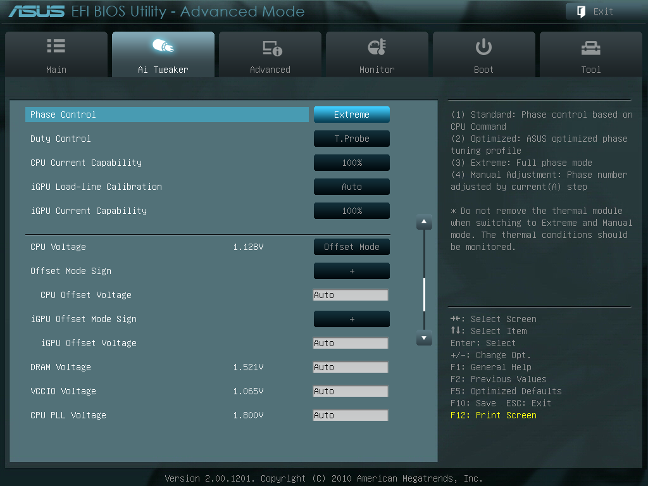Screen dimensions: 648x486
Task: Switch to the Advanced tab label
Action: click(270, 70)
